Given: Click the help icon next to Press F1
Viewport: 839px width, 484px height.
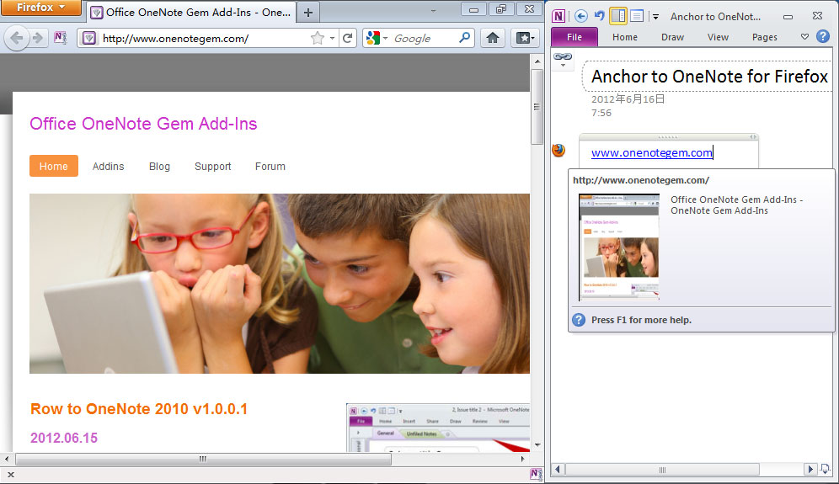Looking at the screenshot, I should tap(579, 320).
